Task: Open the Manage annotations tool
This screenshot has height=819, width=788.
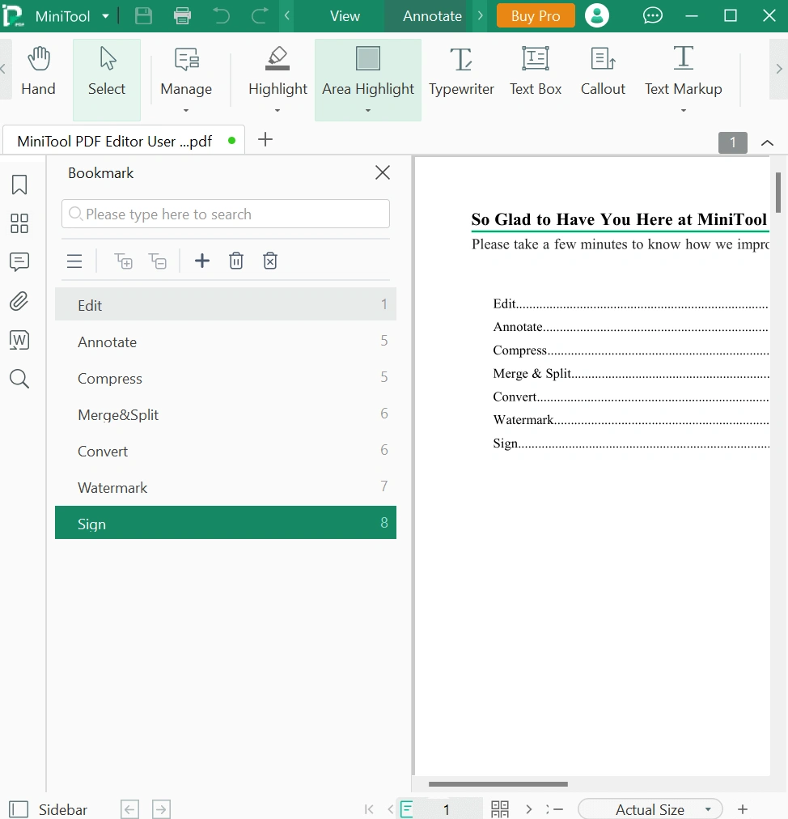Action: click(186, 71)
